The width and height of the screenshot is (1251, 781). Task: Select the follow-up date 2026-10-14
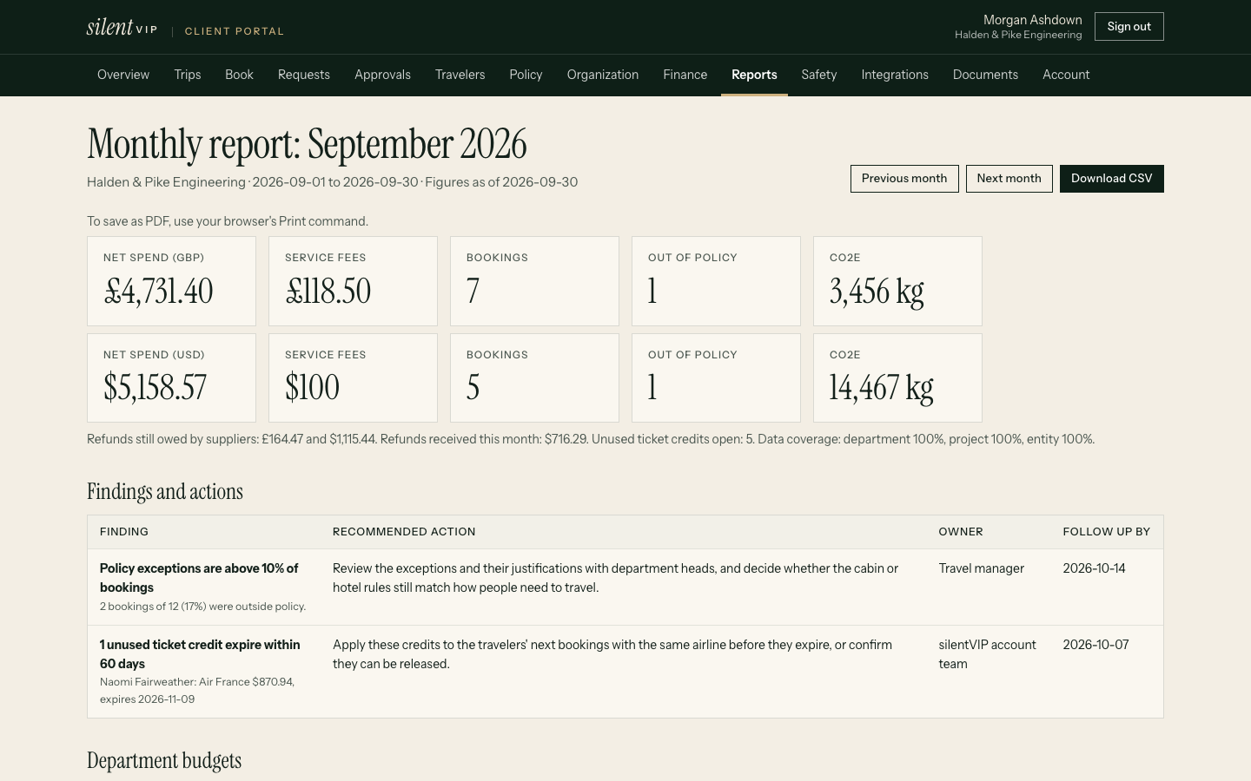click(1095, 568)
